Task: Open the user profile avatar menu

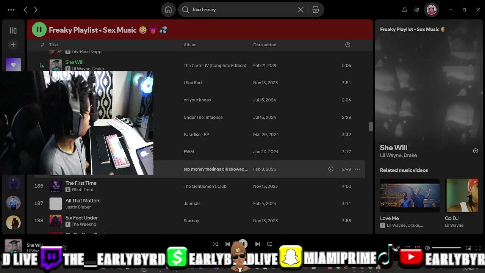Action: click(x=431, y=10)
